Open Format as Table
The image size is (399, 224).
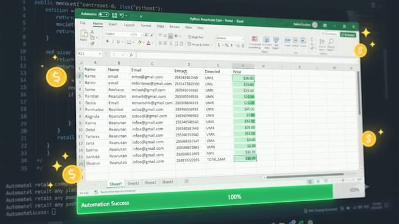(266, 43)
